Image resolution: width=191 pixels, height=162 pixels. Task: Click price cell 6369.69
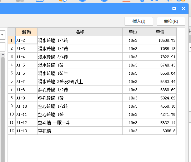click(160, 89)
